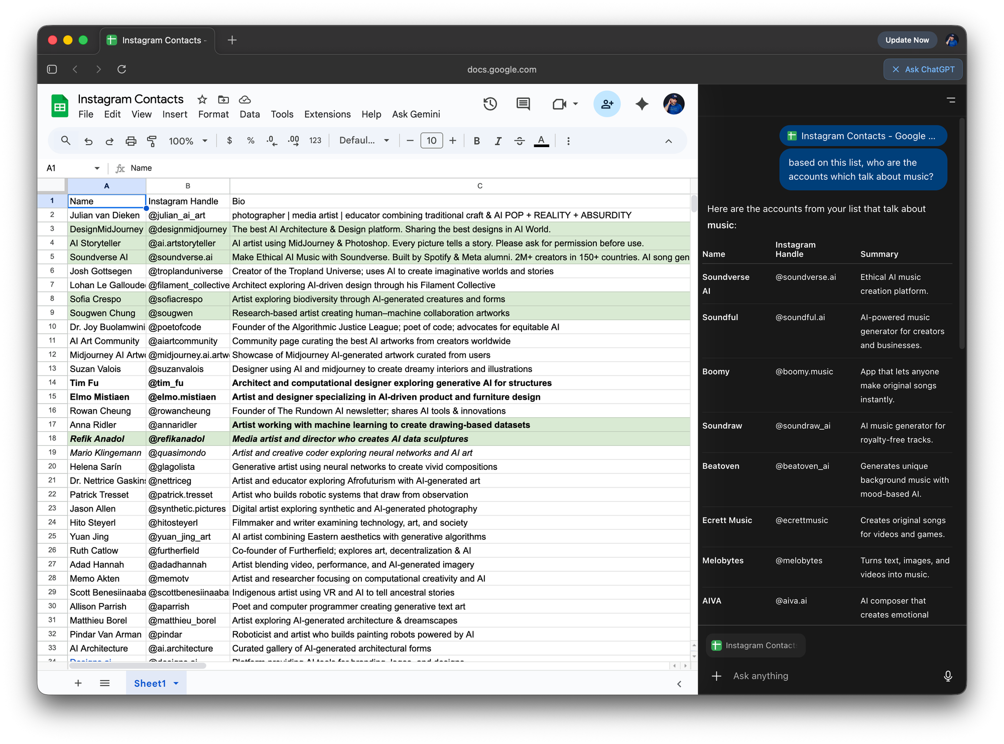The width and height of the screenshot is (1004, 744).
Task: Expand the Sheet1 tab arrow
Action: coord(176,683)
